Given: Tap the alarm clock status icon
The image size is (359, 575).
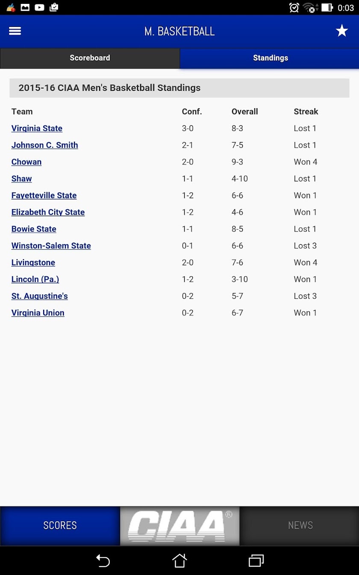Looking at the screenshot, I should tap(294, 7).
